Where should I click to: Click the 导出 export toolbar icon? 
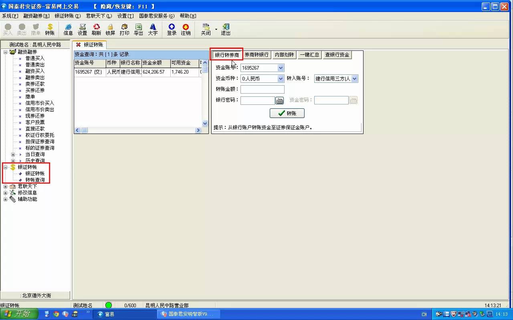pyautogui.click(x=139, y=29)
